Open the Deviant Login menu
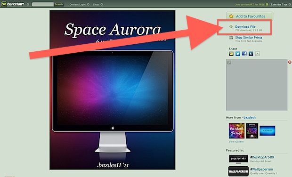The width and height of the screenshot is (292, 177). [x=77, y=4]
